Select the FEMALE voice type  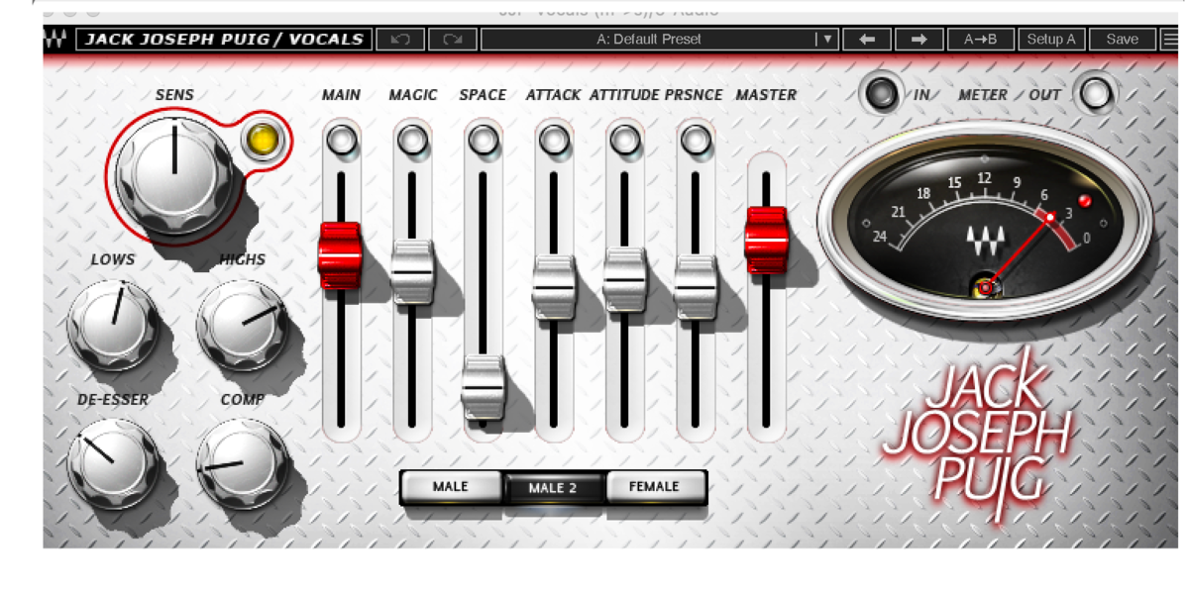point(655,487)
